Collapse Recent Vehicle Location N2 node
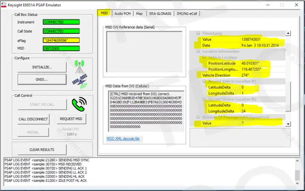 pyautogui.click(x=204, y=99)
